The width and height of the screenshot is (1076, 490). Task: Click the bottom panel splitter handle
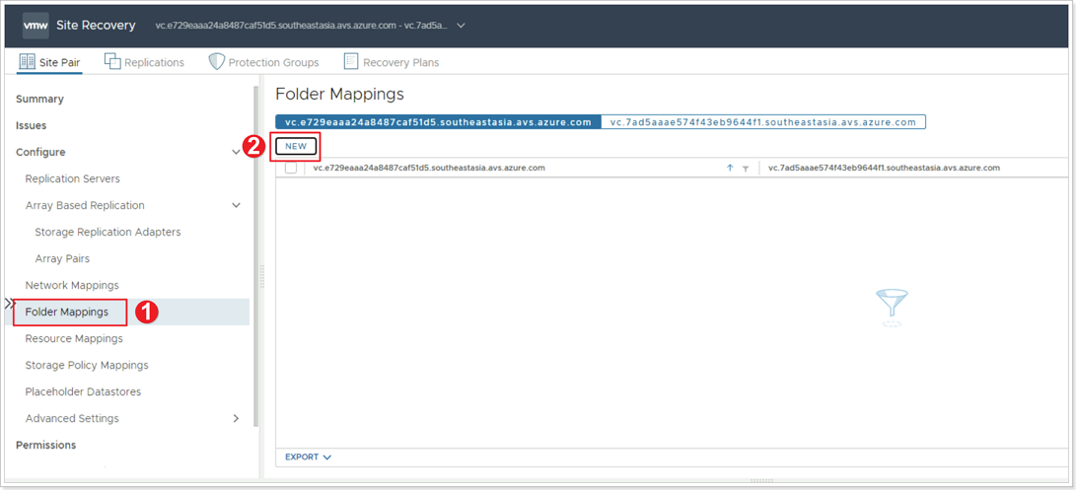tap(761, 480)
